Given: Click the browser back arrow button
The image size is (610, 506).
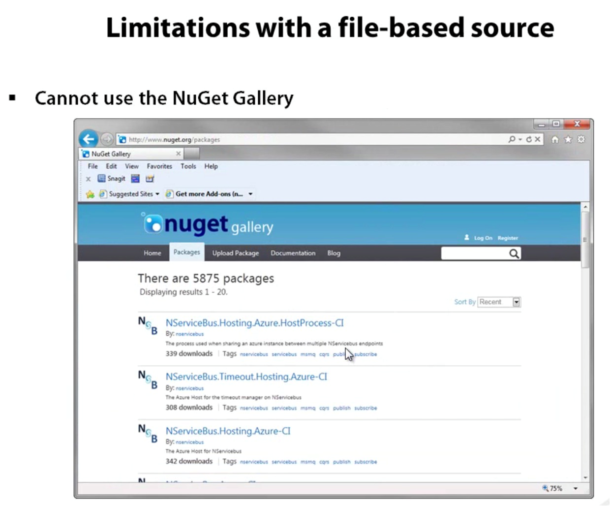Looking at the screenshot, I should tap(89, 139).
